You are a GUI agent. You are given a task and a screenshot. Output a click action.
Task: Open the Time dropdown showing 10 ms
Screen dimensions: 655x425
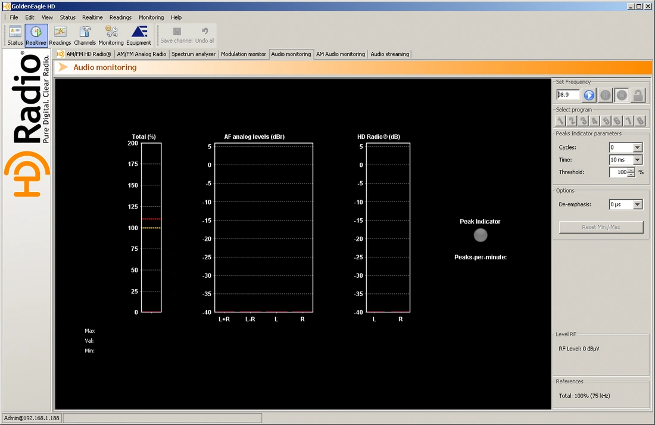[638, 160]
